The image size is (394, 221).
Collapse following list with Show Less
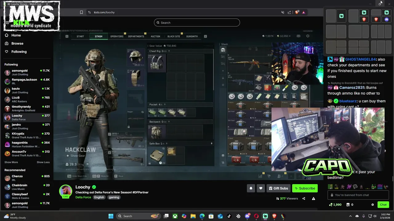(x=43, y=162)
